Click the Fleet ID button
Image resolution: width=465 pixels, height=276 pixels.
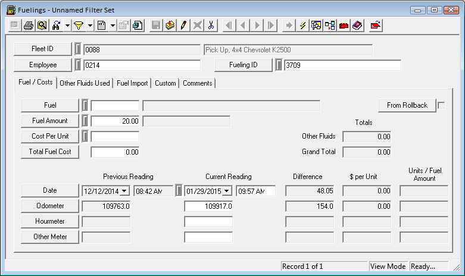pos(42,49)
